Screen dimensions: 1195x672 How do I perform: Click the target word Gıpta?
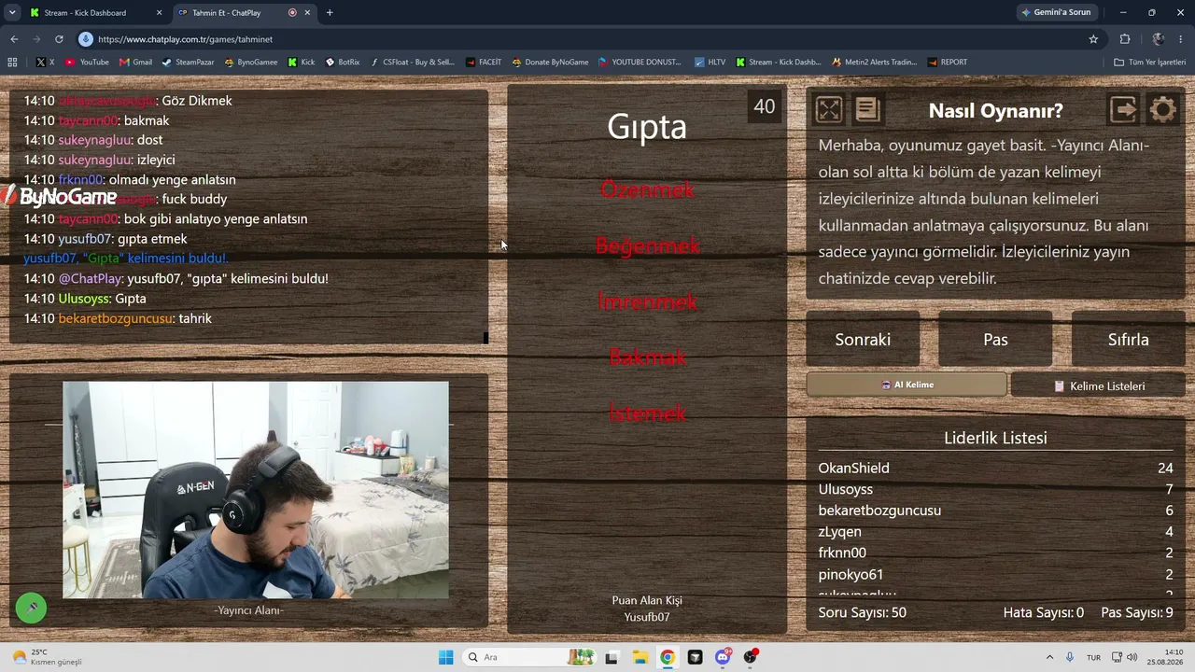coord(647,126)
